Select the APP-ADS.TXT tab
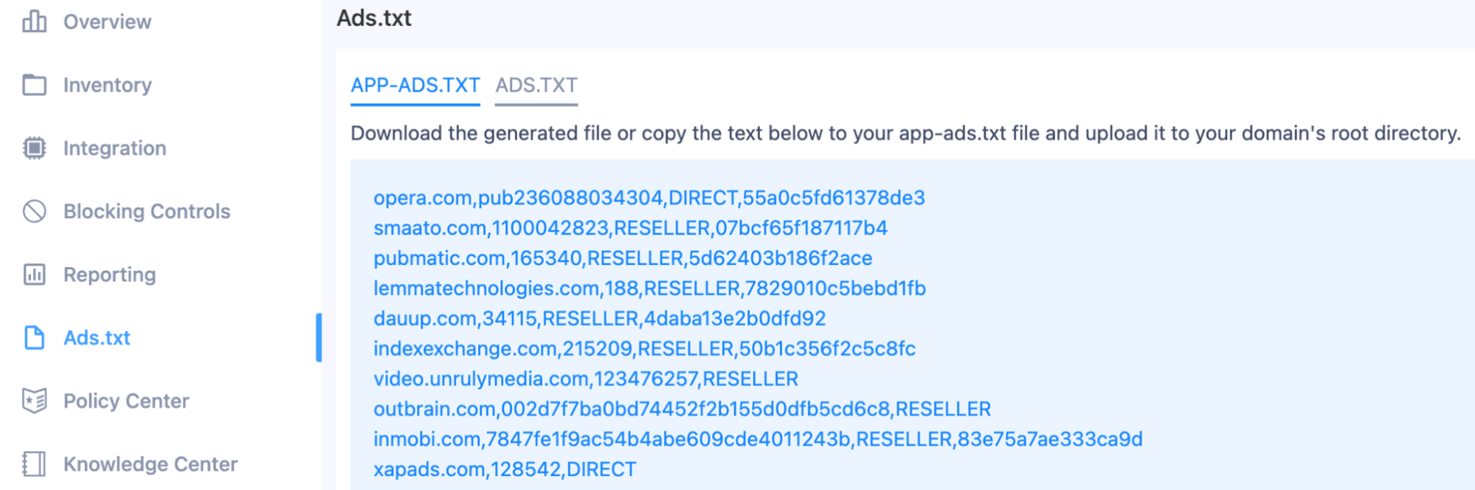1475x490 pixels. [x=415, y=85]
